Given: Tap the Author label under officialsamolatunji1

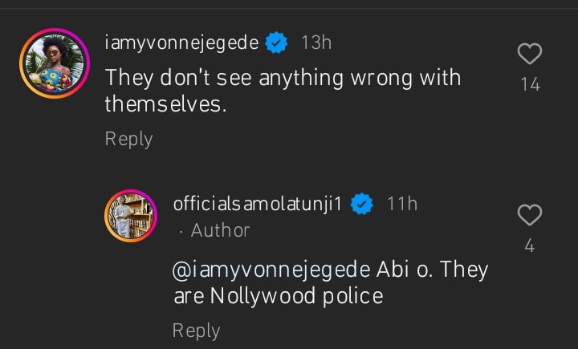Looking at the screenshot, I should 220,230.
